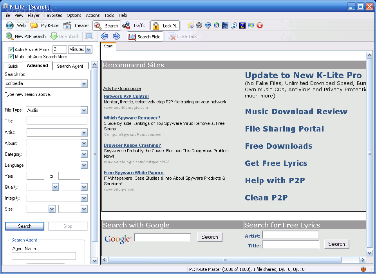The image size is (376, 274).
Task: Click the orange status bar icon
Action: point(363,269)
